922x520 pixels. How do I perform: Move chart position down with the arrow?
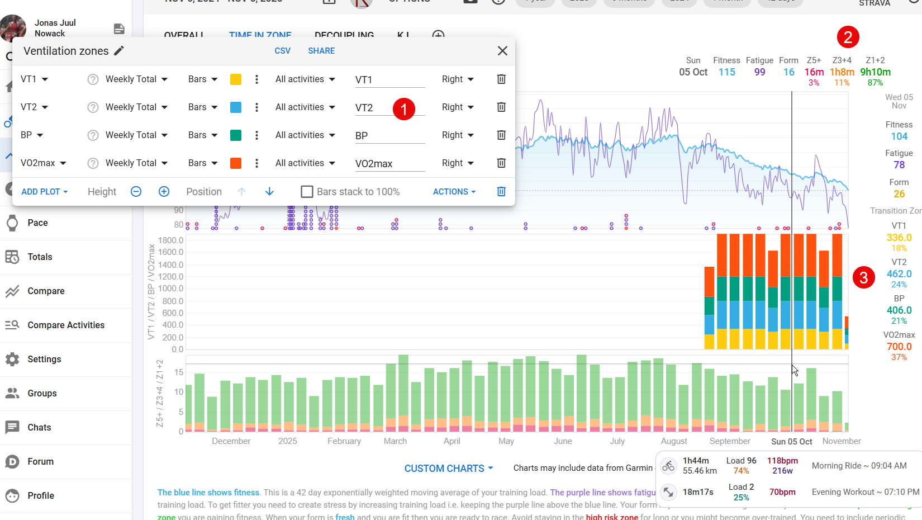pyautogui.click(x=269, y=192)
